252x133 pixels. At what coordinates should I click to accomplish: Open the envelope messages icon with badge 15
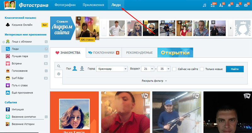[x=246, y=5]
